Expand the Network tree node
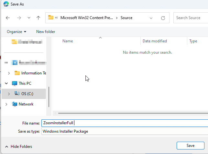Image resolution: width=208 pixels, height=154 pixels. [x=6, y=104]
